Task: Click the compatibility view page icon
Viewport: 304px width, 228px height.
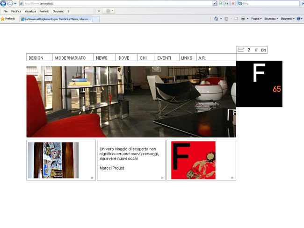Action: pos(220,3)
